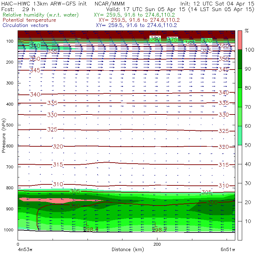Click the colorbar '90' tick label
The width and height of the screenshot is (256, 256).
click(x=248, y=69)
